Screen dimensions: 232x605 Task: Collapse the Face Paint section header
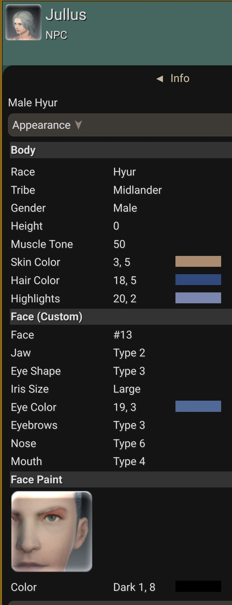click(x=37, y=479)
